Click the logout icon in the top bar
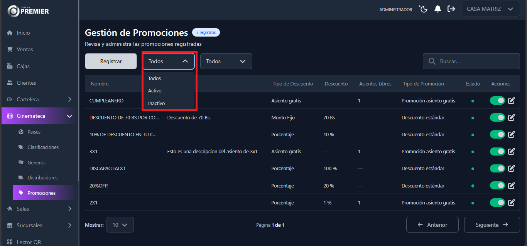The image size is (527, 246). (451, 8)
